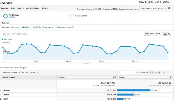The image size is (174, 101).
Task: Switch to Site Usage metric group
Action: (16, 27)
